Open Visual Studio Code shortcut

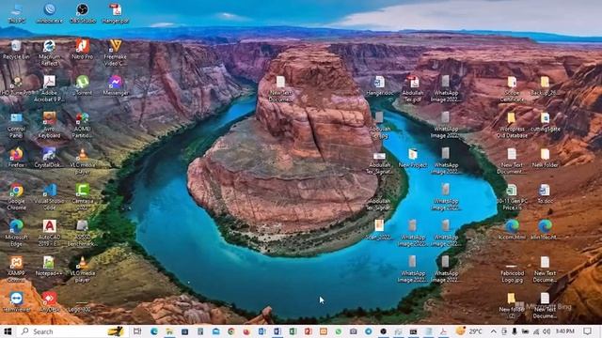[x=49, y=197]
